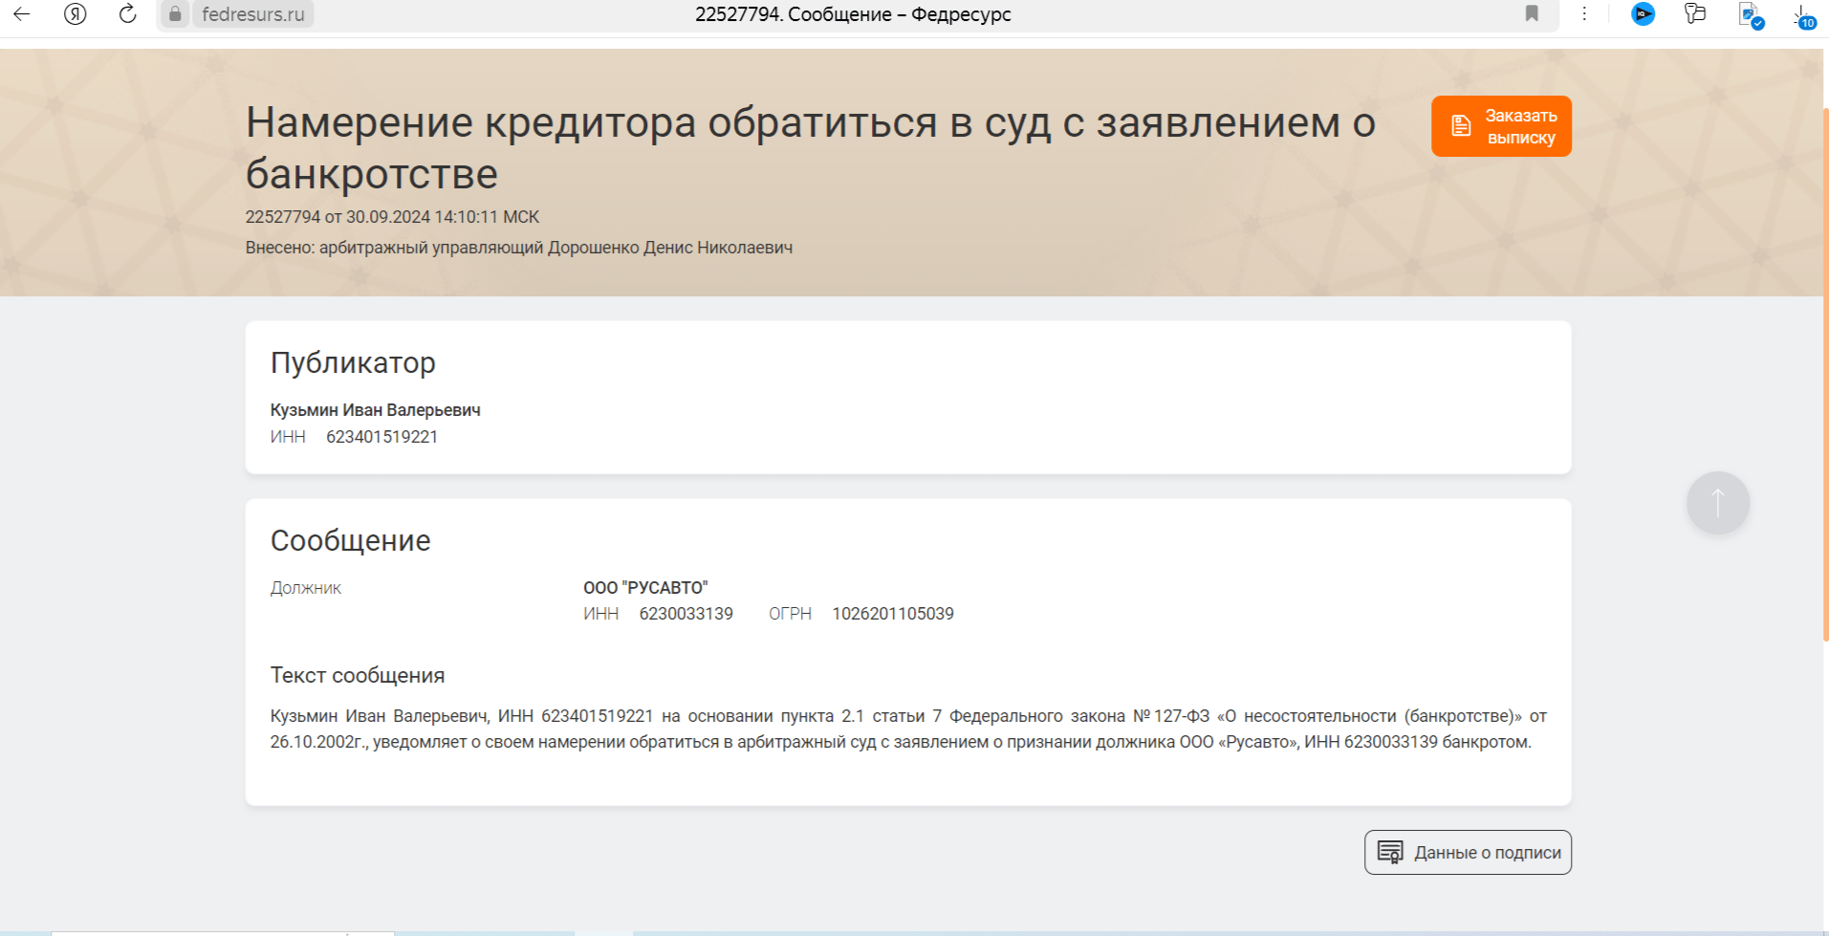Click the Заказать выписку button
This screenshot has height=936, width=1829.
1501,125
